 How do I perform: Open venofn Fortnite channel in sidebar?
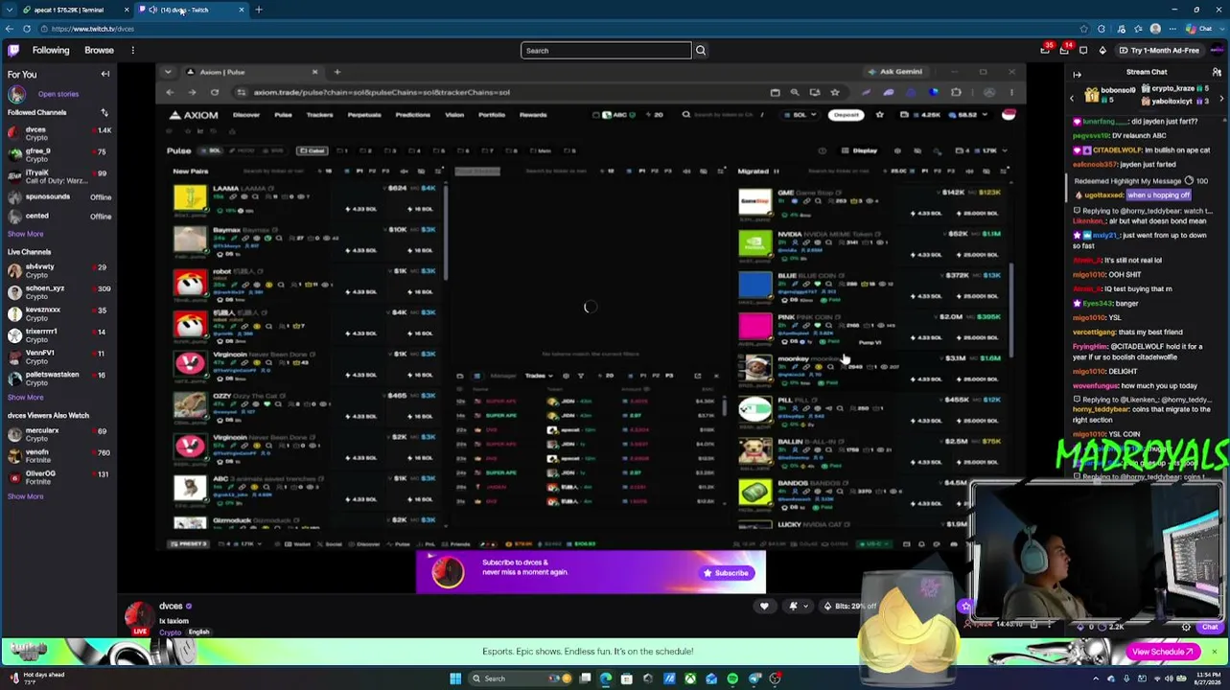(58, 456)
